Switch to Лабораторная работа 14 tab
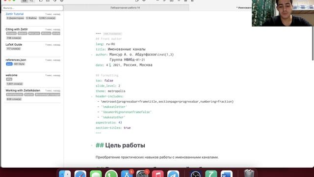Viewport: 314px width, 177px height. 126,8
